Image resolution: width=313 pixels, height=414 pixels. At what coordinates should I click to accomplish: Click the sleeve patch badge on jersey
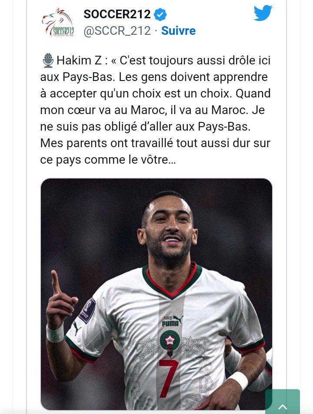(88, 311)
